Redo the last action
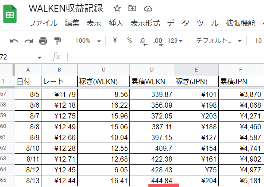Image resolution: width=264 pixels, height=187 pixels. point(28,41)
